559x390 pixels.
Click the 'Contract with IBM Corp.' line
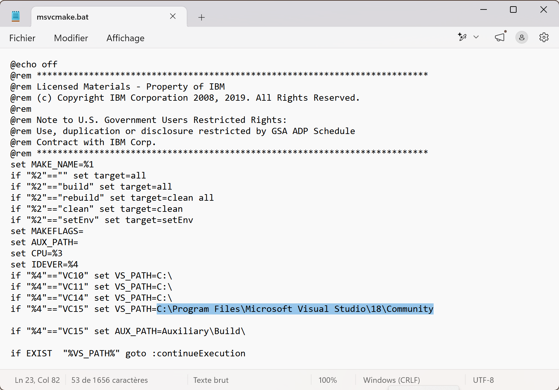click(83, 142)
